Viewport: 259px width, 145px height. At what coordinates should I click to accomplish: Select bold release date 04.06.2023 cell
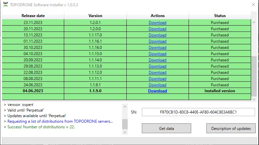tap(33, 91)
